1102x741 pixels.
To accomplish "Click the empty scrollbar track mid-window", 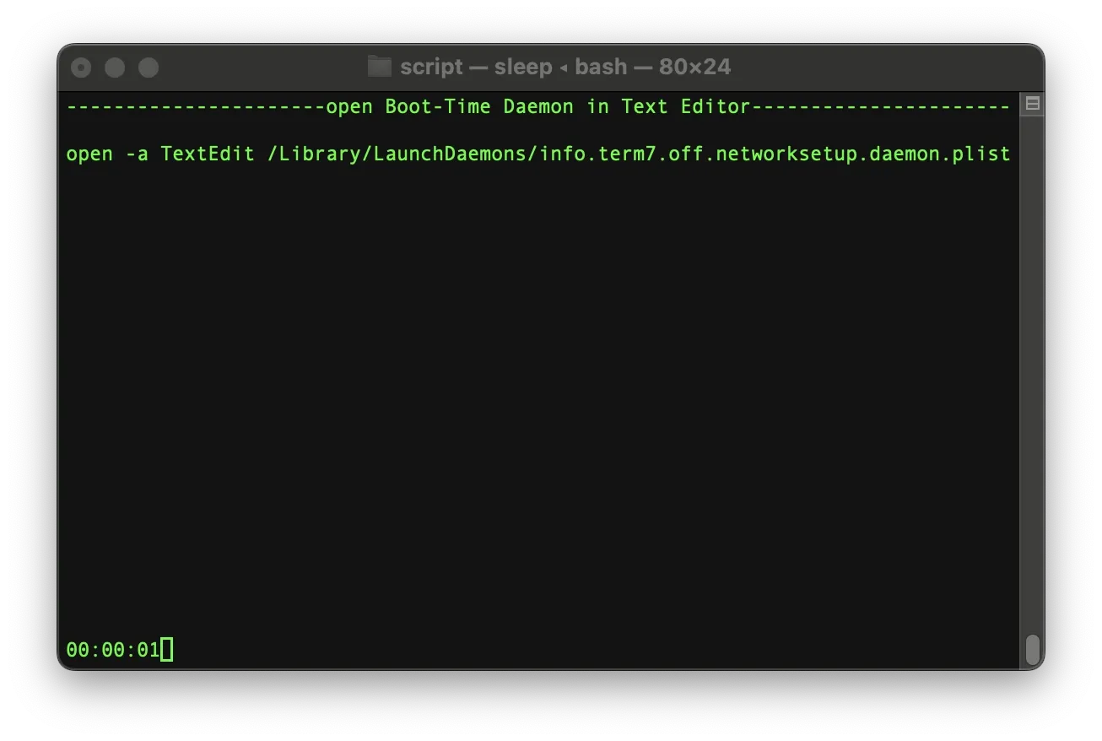I will tap(1031, 371).
